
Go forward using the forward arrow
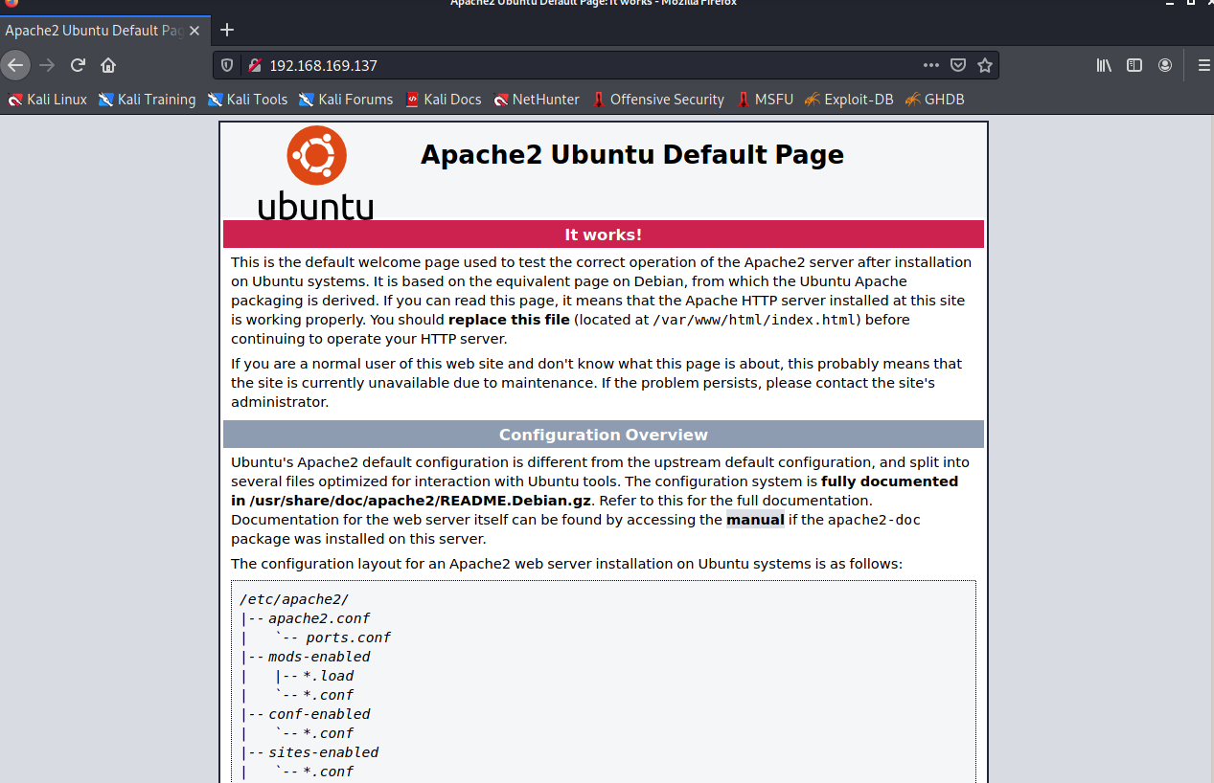click(47, 65)
